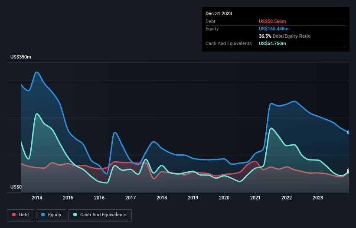
Task: Click the 36.5% Debt/Equity Ratio text
Action: pyautogui.click(x=284, y=36)
